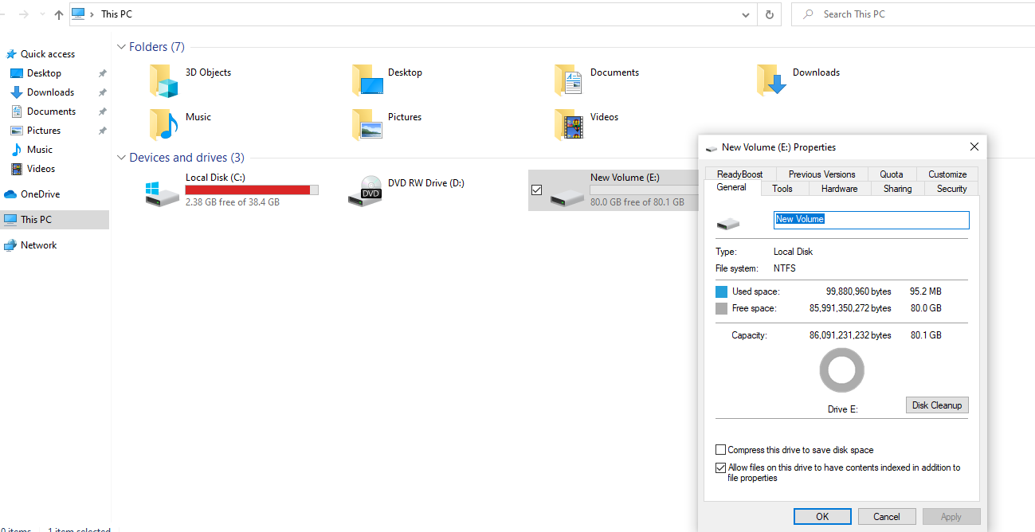The height and width of the screenshot is (532, 1035).
Task: Disable content indexing on this drive
Action: [x=721, y=467]
